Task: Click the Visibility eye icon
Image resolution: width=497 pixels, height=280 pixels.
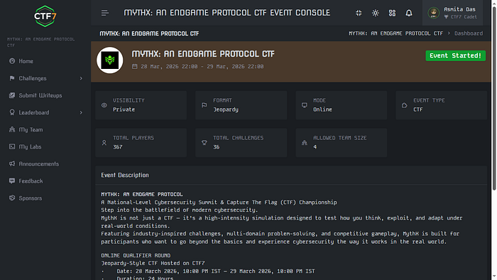Action: click(x=104, y=105)
